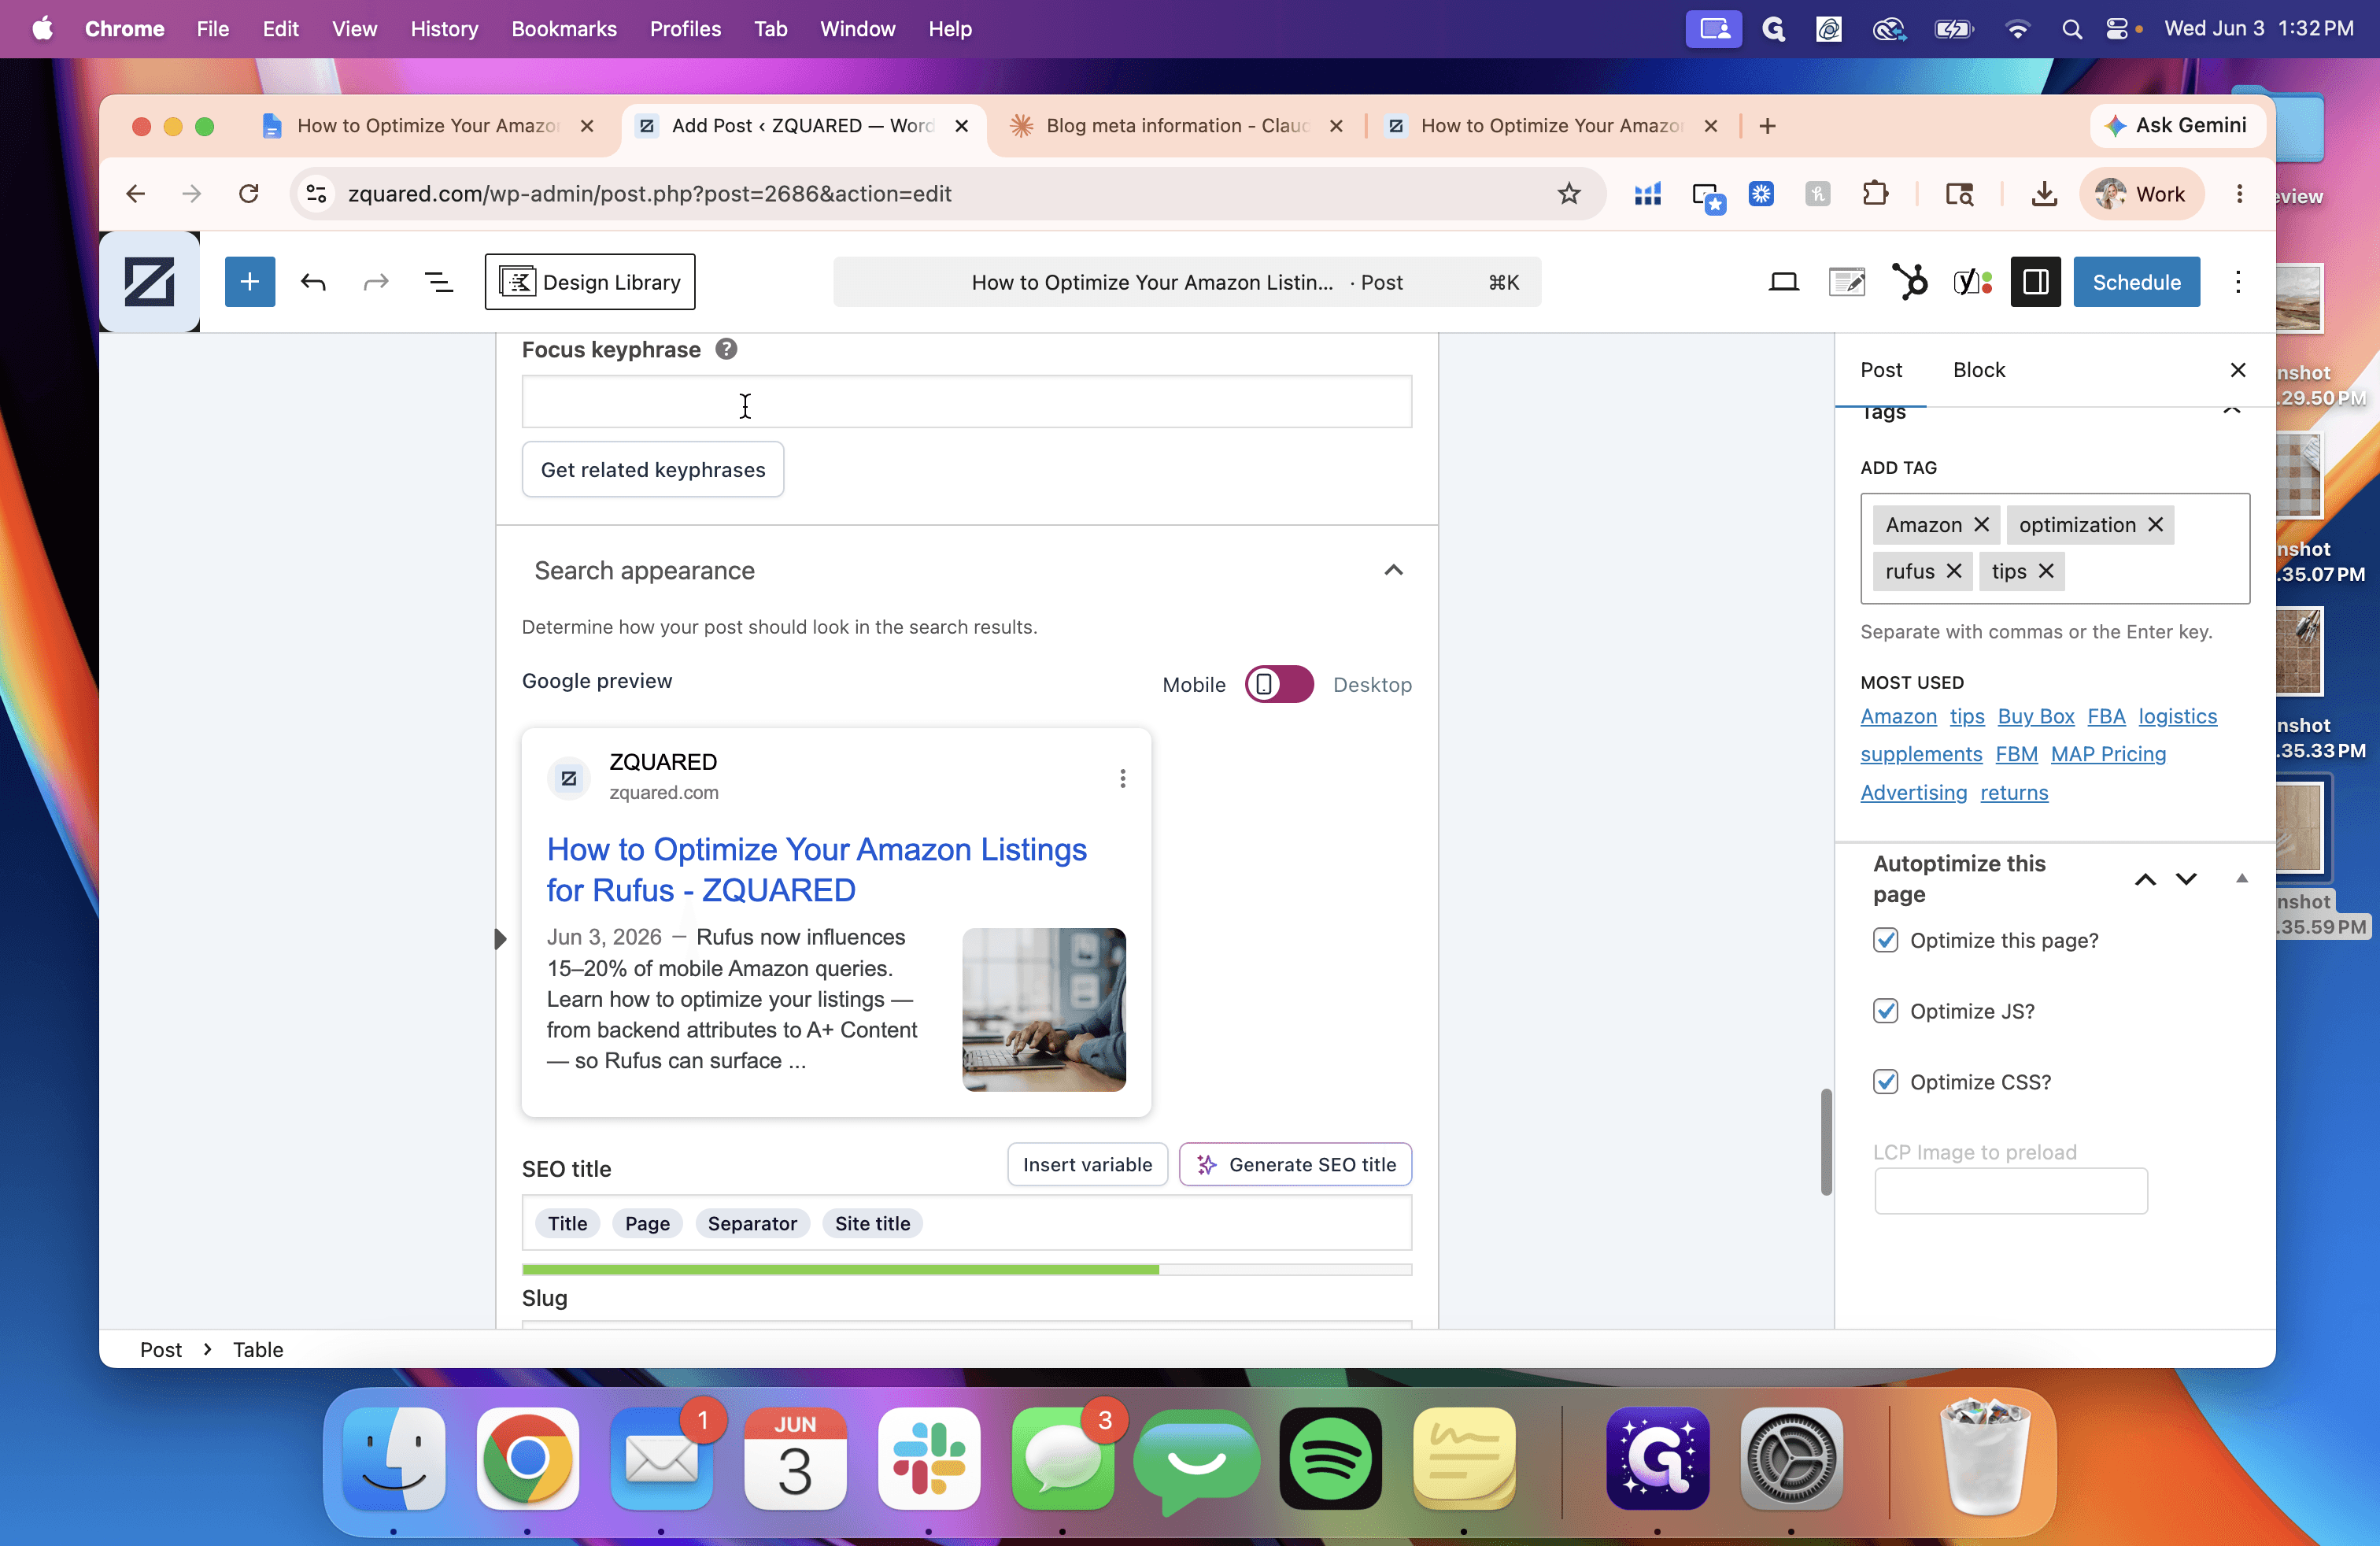
Task: Remove the optimization tag
Action: coord(2156,524)
